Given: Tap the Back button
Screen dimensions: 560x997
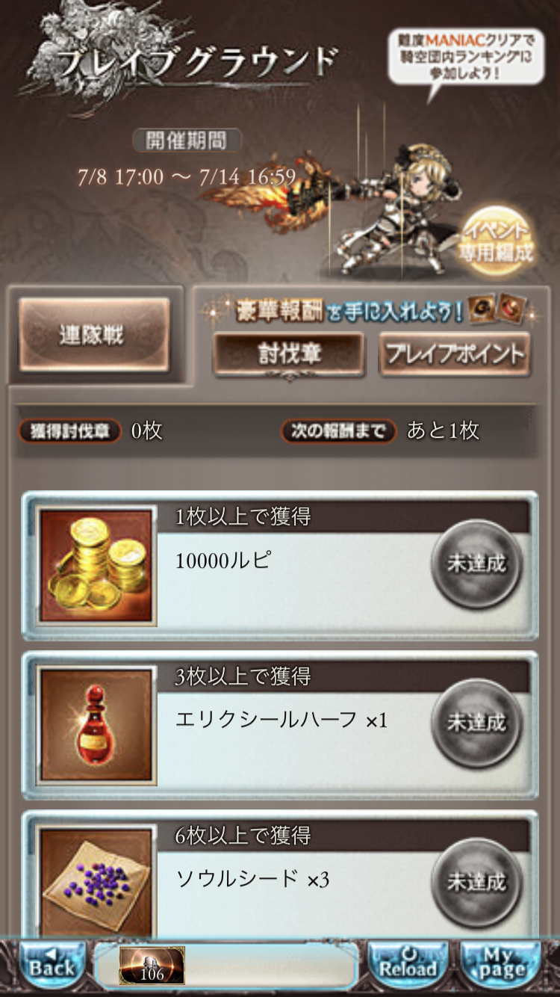Looking at the screenshot, I should [x=52, y=966].
